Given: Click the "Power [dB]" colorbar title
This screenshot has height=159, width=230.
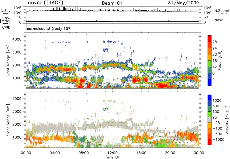Looking at the screenshot, I should (x=219, y=61).
